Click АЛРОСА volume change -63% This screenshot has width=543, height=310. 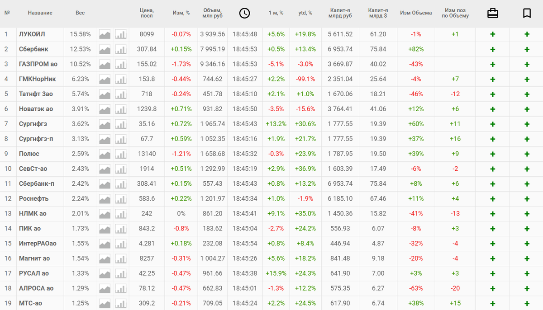pyautogui.click(x=416, y=288)
